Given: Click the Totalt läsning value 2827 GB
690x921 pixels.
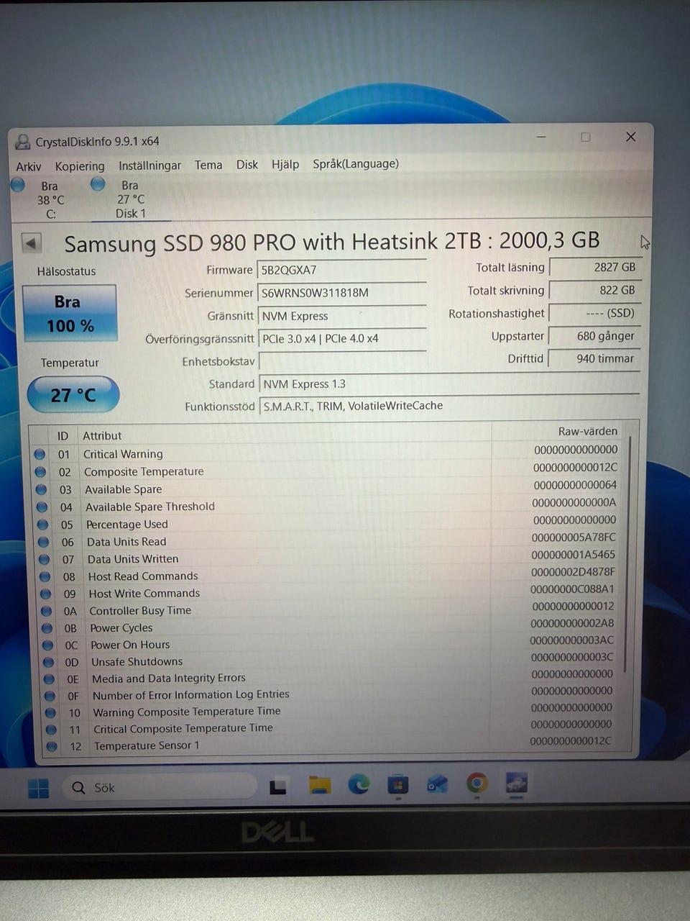Looking at the screenshot, I should pyautogui.click(x=594, y=267).
